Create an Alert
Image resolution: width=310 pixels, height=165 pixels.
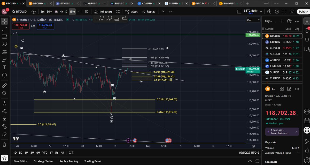[131, 12]
